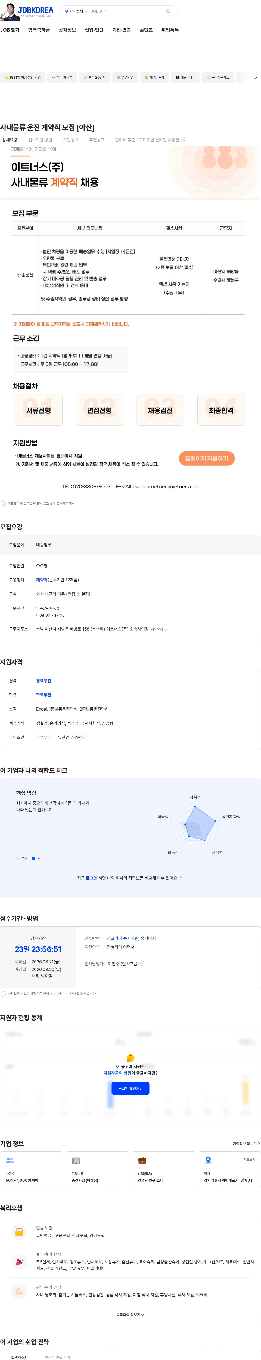
Task: Click the external link icon beside 채용관
Action: [x=183, y=140]
